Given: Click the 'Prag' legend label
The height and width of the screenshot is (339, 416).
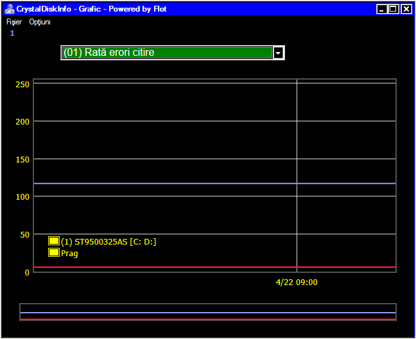Looking at the screenshot, I should point(69,254).
